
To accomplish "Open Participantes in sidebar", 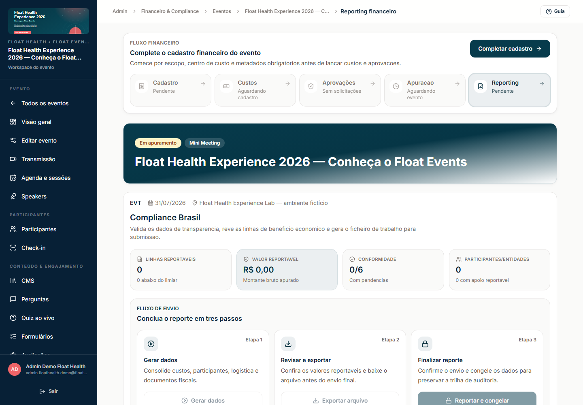I will (x=49, y=229).
